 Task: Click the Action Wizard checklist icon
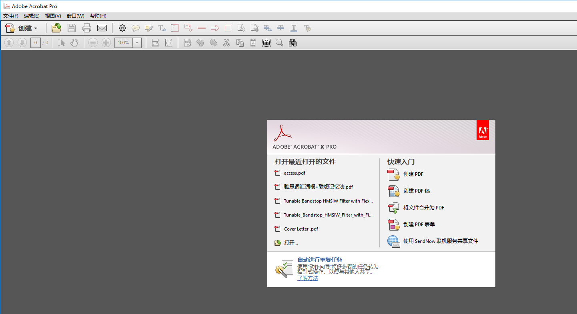(284, 268)
